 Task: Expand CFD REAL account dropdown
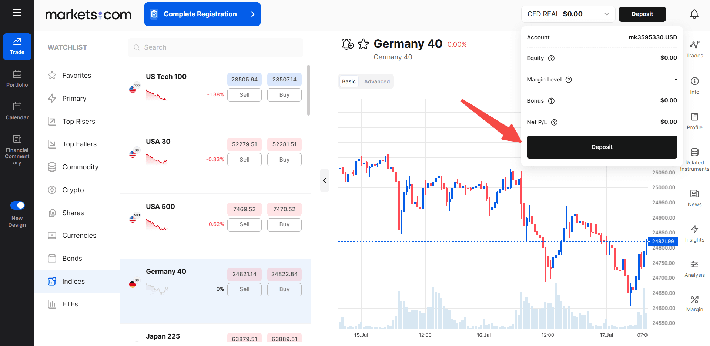point(568,14)
